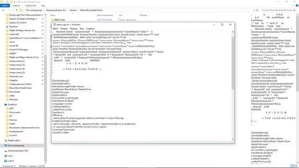Click quick access toolbar New Folder icon
Image resolution: width=299 pixels, height=168 pixels.
[x=11, y=2]
